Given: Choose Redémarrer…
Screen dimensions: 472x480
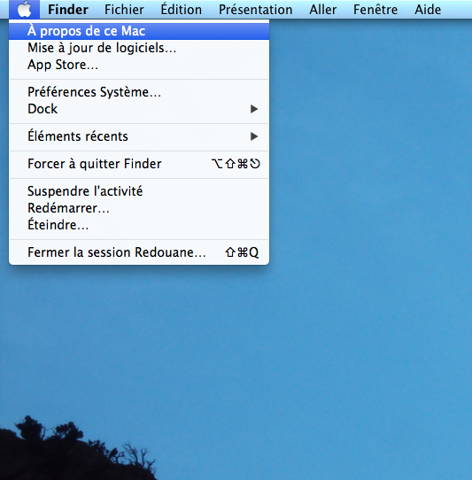Looking at the screenshot, I should [x=139, y=208].
